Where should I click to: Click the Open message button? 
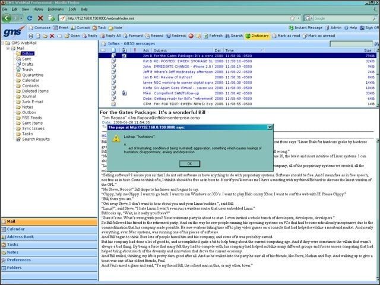(x=72, y=36)
